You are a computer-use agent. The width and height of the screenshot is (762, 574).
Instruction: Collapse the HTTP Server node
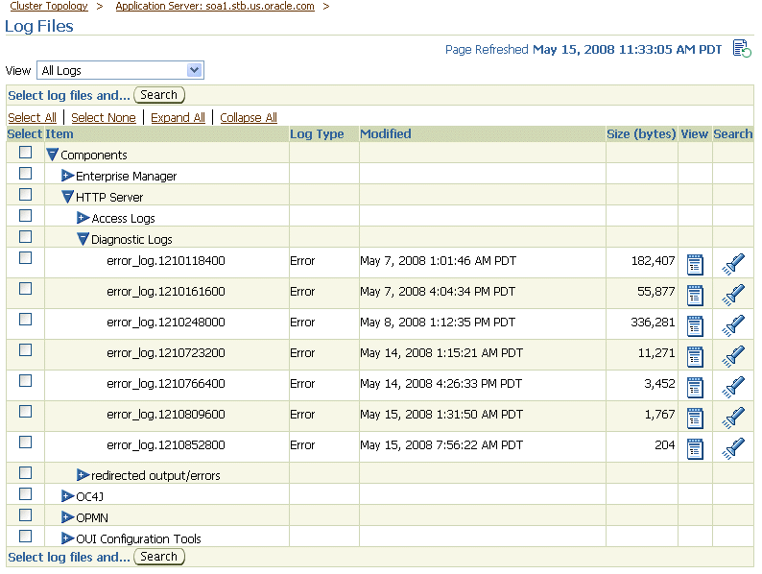pyautogui.click(x=67, y=197)
